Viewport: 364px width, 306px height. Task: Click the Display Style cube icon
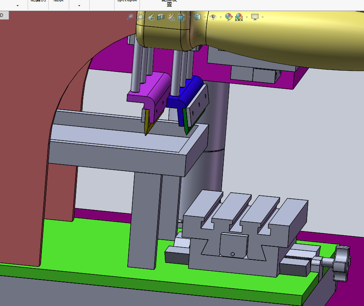(x=197, y=17)
